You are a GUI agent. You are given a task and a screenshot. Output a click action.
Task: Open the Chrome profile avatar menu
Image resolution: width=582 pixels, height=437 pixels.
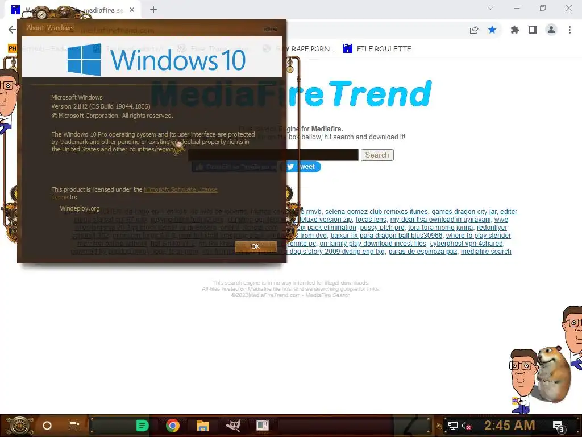(x=551, y=30)
